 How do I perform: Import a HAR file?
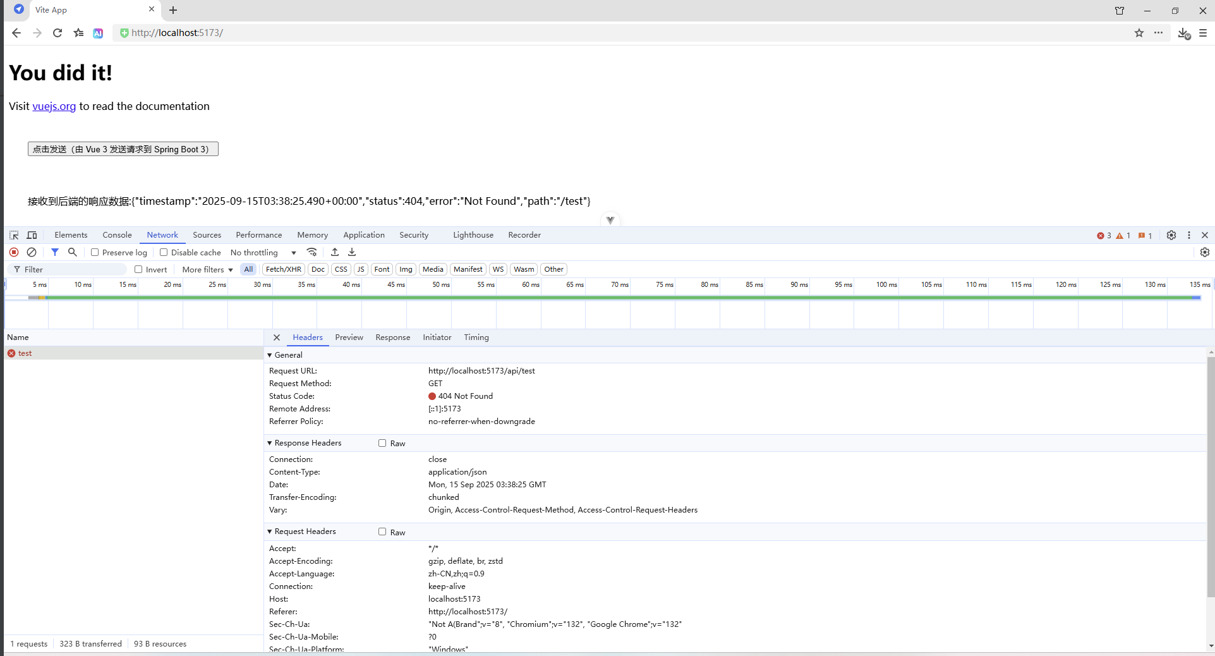[335, 252]
